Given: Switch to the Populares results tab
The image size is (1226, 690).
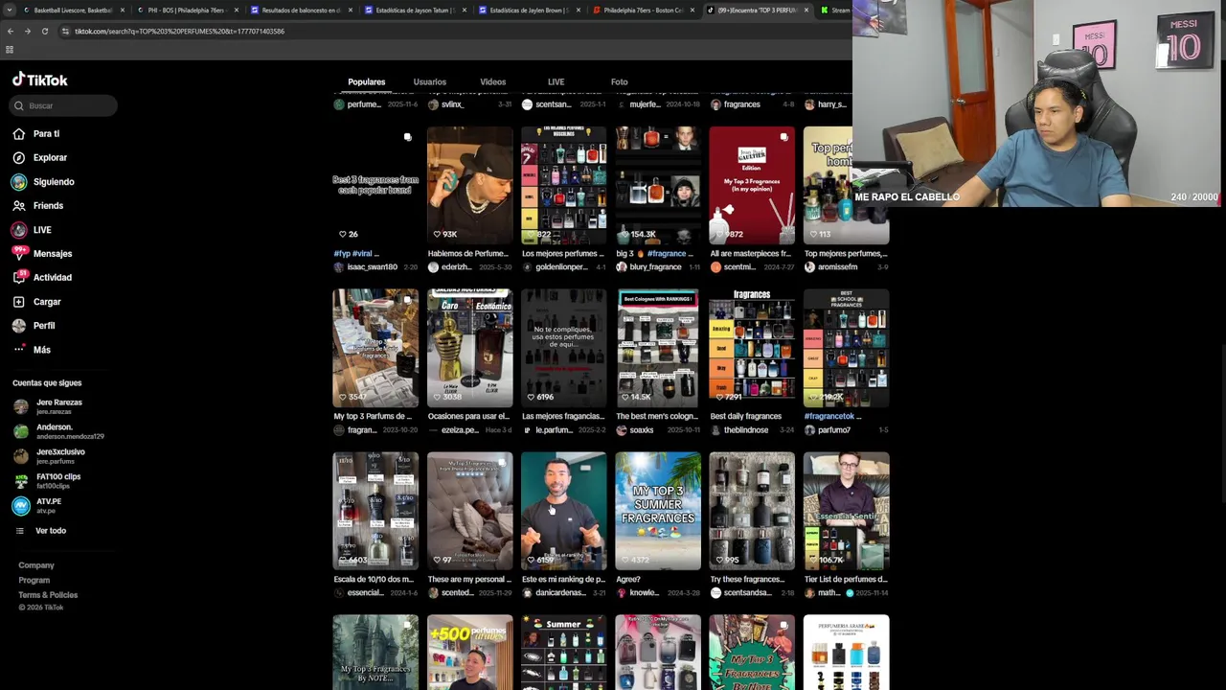Looking at the screenshot, I should tap(367, 82).
